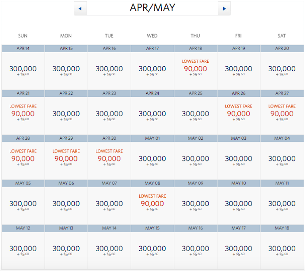Select May 12 fare of 300,000
This screenshot has width=305, height=271.
tap(23, 249)
